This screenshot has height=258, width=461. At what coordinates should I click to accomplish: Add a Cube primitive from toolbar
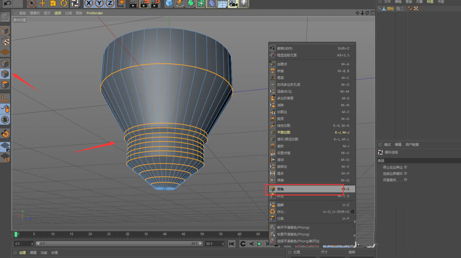[x=169, y=4]
